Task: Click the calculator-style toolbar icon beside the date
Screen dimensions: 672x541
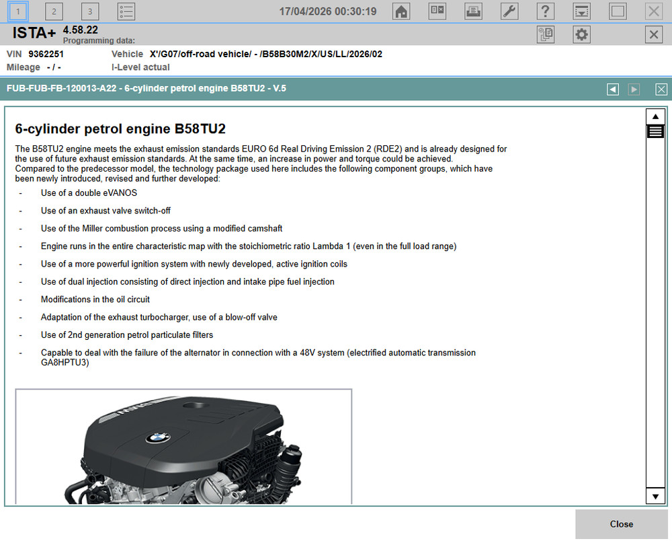Action: [437, 11]
